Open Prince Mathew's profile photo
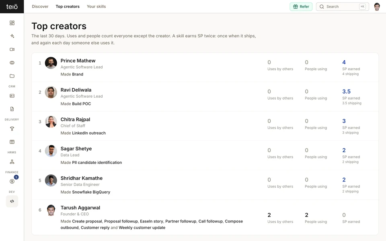This screenshot has width=386, height=241. pos(51,63)
